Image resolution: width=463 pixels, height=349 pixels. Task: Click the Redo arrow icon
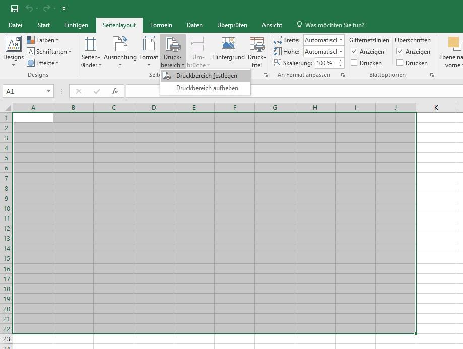(x=47, y=8)
